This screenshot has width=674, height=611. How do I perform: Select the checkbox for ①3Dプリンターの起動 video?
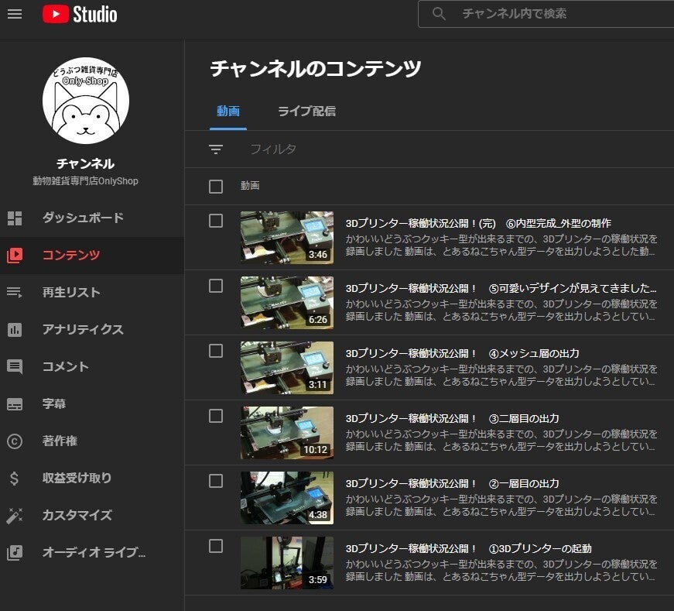pyautogui.click(x=216, y=546)
